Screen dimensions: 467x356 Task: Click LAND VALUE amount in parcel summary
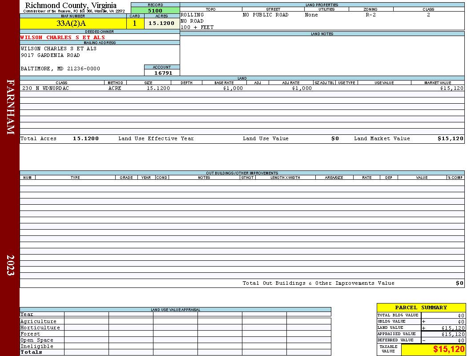click(453, 328)
